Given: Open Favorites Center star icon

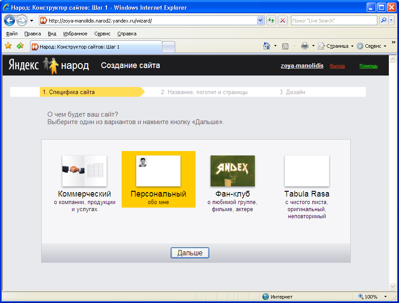Looking at the screenshot, I should point(8,46).
